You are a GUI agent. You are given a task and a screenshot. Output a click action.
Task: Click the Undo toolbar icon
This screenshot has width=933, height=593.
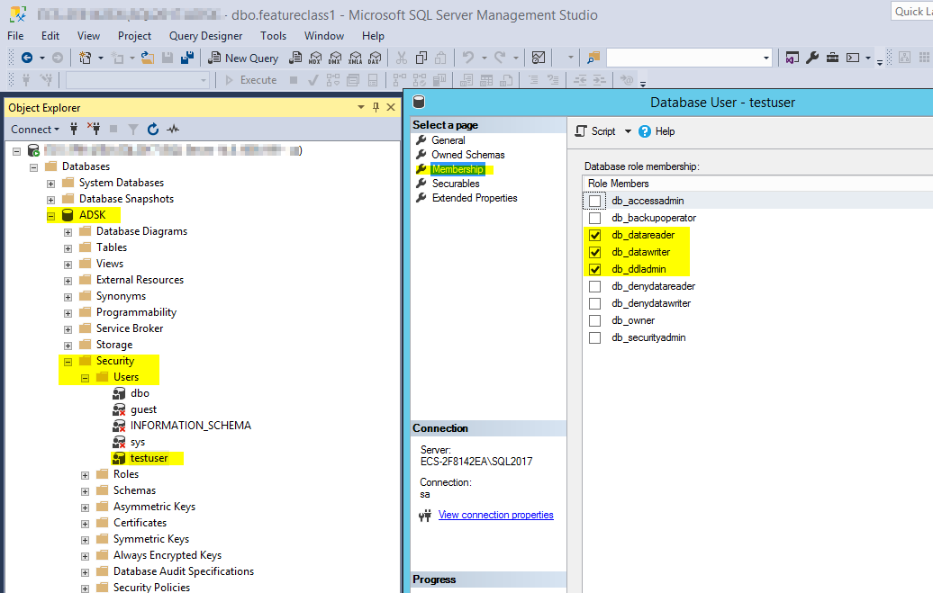(x=468, y=58)
